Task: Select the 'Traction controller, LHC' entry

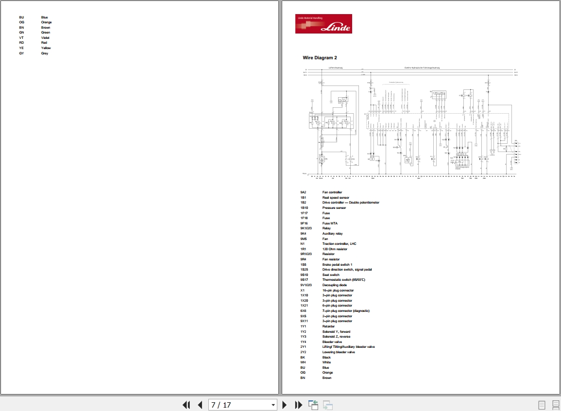Action: coord(339,243)
